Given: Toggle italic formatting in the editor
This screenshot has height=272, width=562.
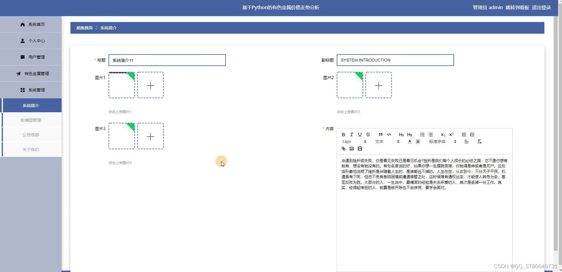Looking at the screenshot, I should point(351,135).
